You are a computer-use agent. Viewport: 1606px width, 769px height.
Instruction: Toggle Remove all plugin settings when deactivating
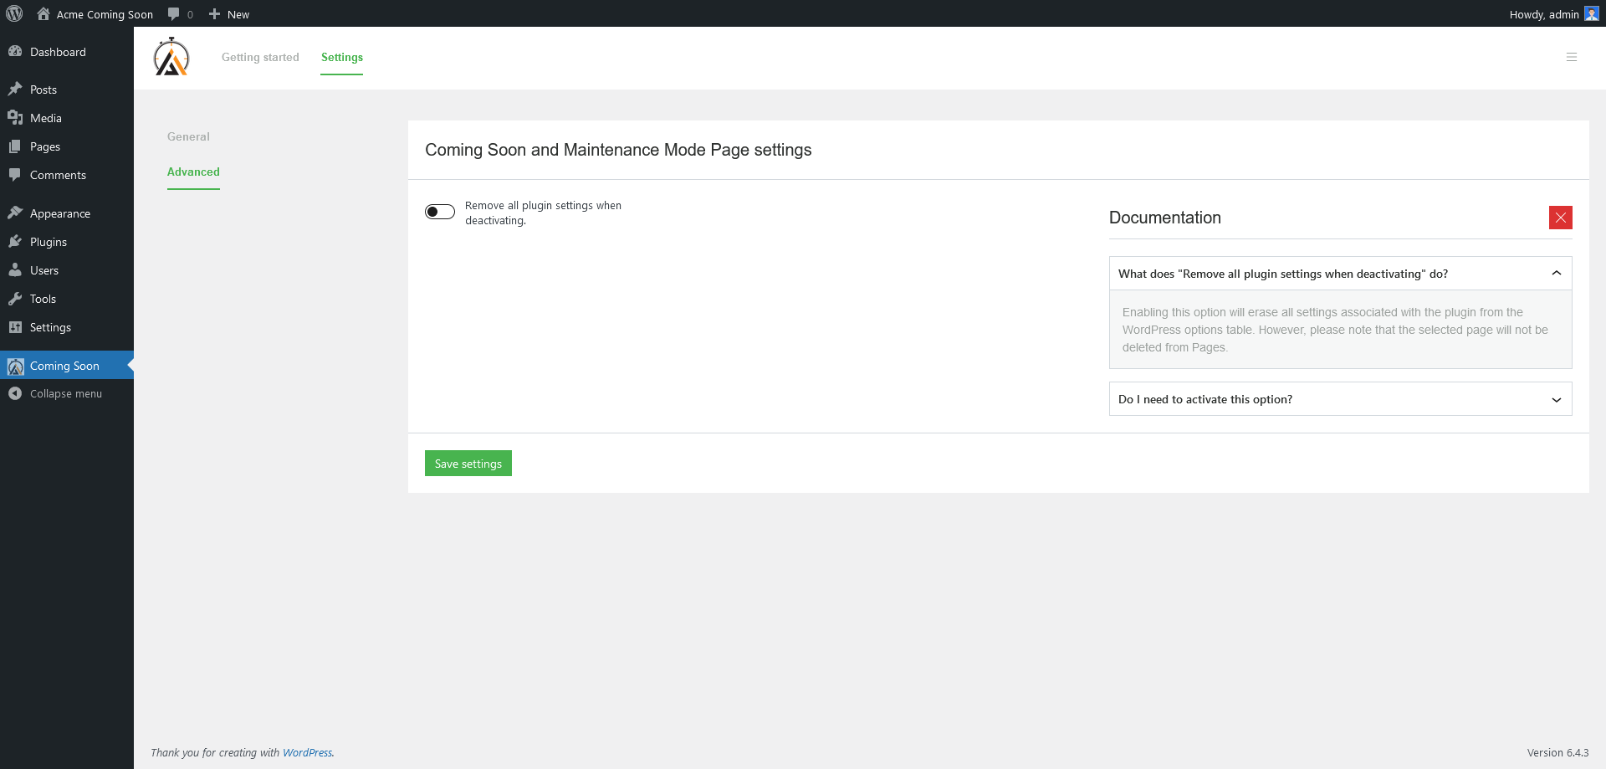tap(440, 212)
